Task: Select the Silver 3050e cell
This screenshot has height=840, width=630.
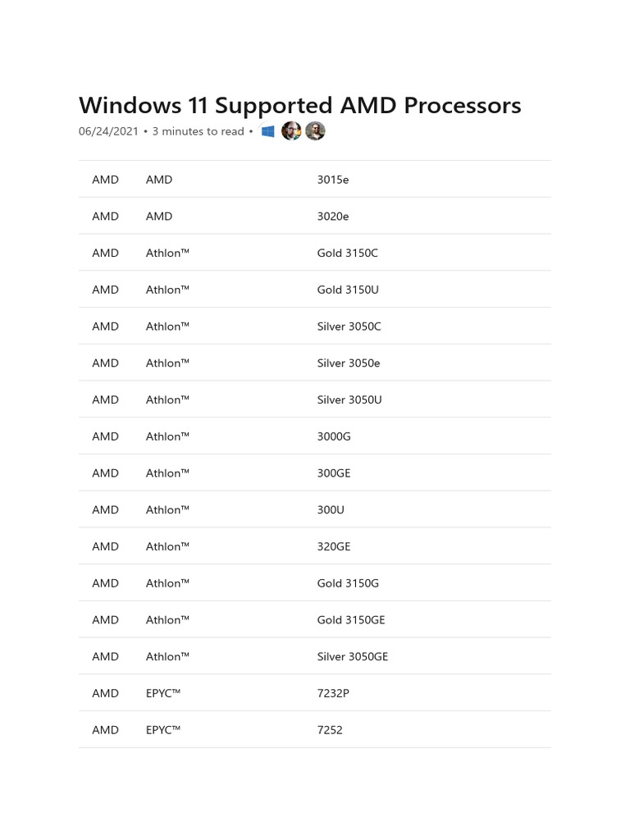Action: [349, 363]
